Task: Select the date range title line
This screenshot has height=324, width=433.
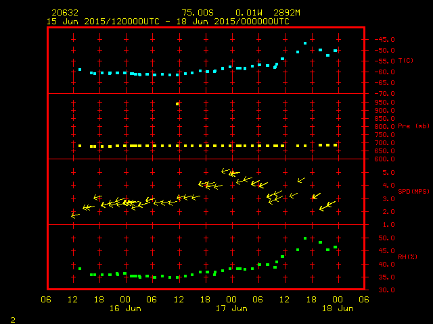Action: [x=167, y=21]
